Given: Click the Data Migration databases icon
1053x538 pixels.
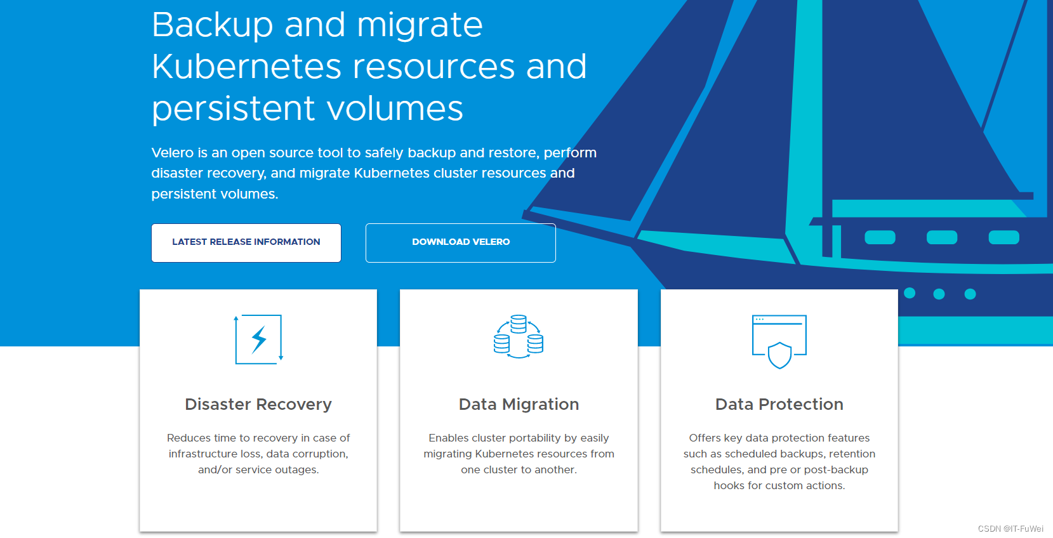Looking at the screenshot, I should (x=519, y=337).
